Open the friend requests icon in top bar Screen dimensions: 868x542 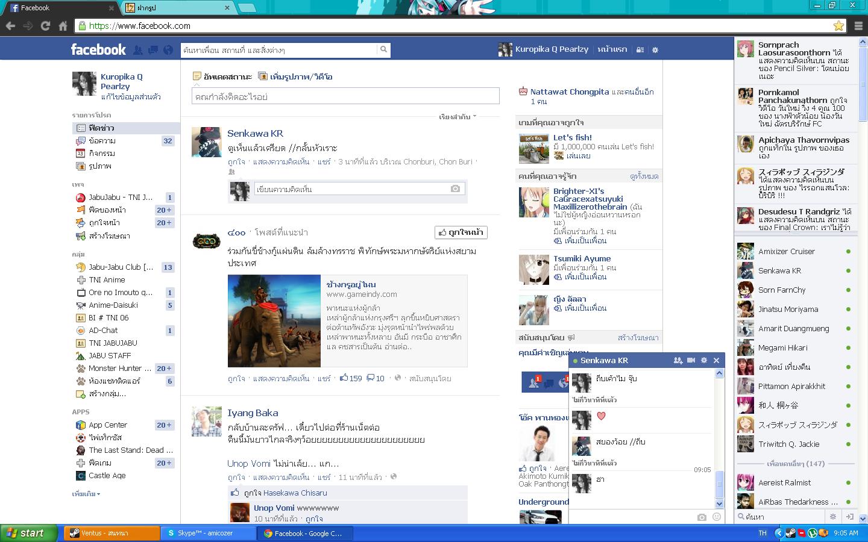click(x=138, y=50)
